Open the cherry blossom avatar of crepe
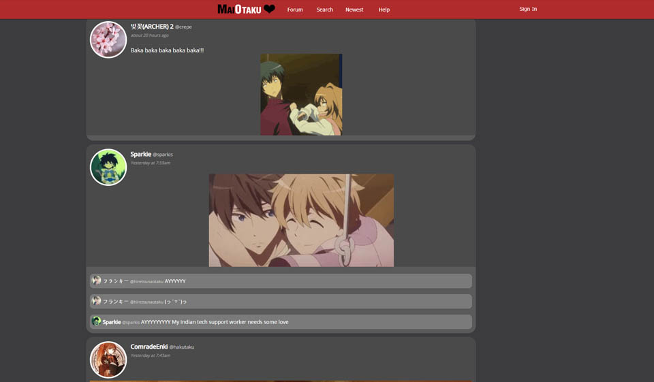 tap(108, 39)
